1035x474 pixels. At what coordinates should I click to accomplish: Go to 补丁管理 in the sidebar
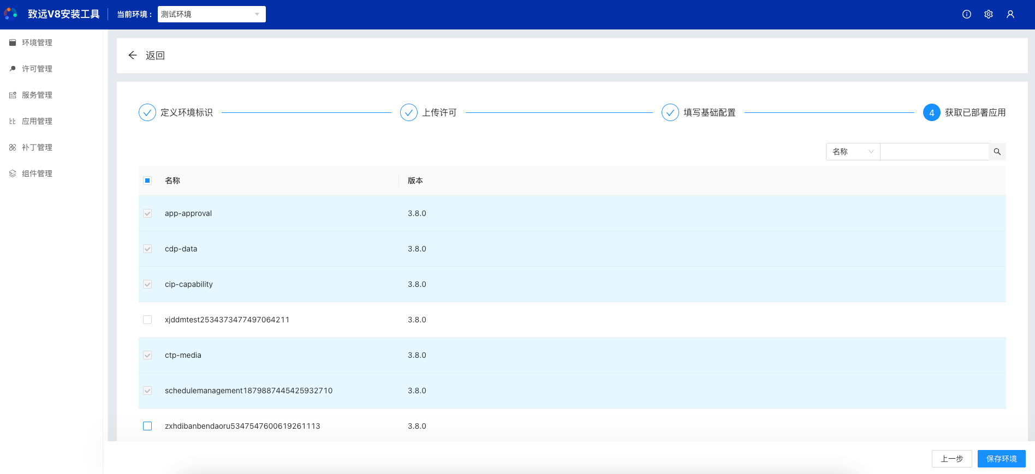pyautogui.click(x=37, y=147)
